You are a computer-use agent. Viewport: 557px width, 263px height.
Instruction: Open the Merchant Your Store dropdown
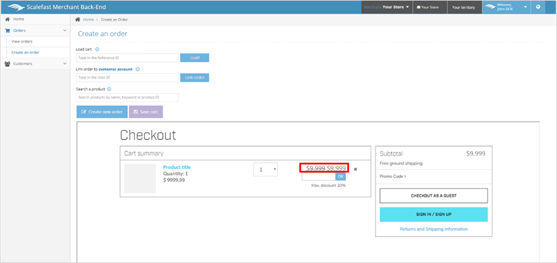click(387, 7)
